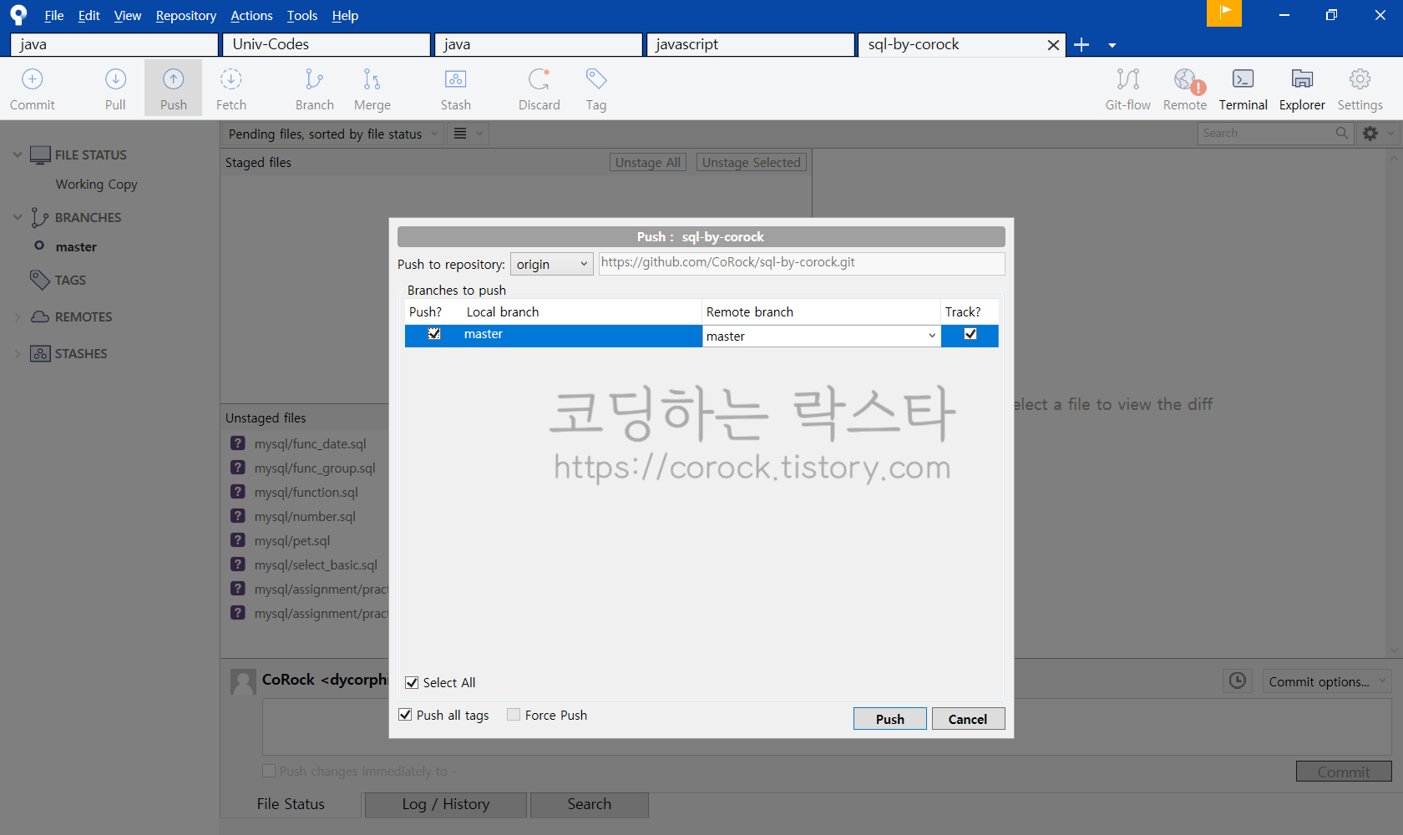
Task: Click the Sourcetree logo icon
Action: 18,14
